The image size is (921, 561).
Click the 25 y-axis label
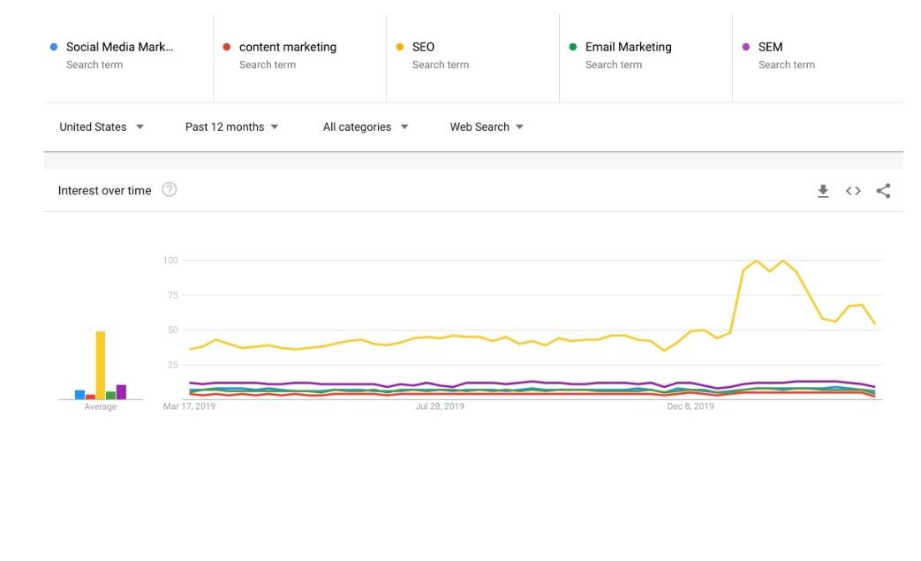[x=173, y=365]
